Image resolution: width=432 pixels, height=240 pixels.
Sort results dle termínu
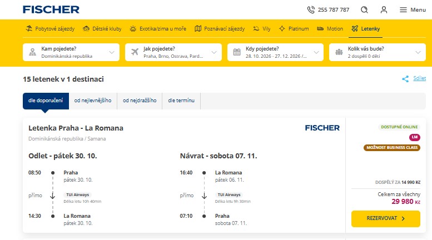click(x=181, y=101)
